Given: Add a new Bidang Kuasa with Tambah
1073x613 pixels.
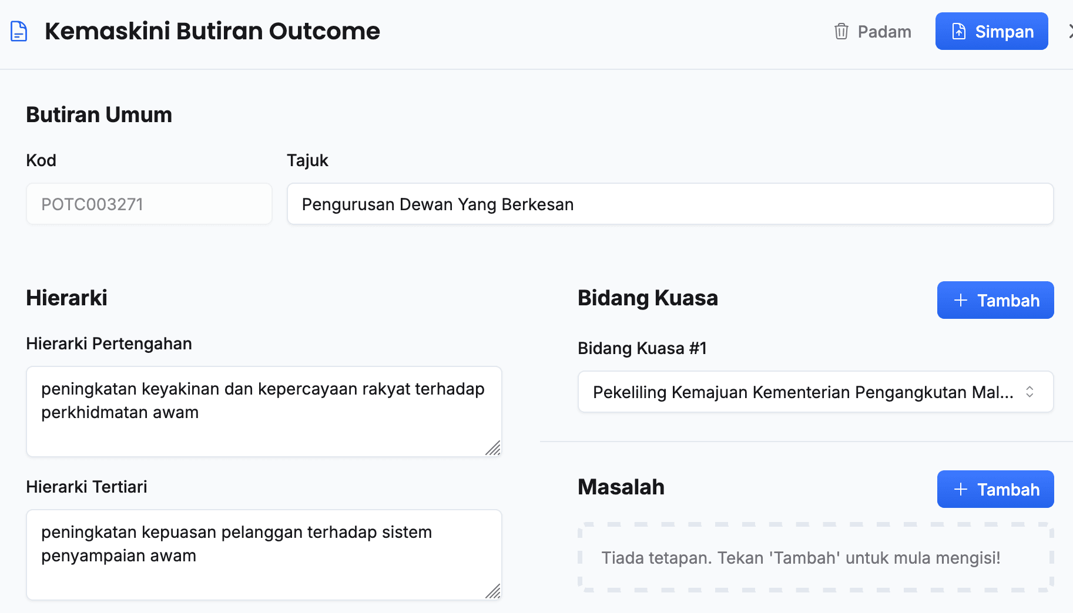Looking at the screenshot, I should tap(995, 300).
